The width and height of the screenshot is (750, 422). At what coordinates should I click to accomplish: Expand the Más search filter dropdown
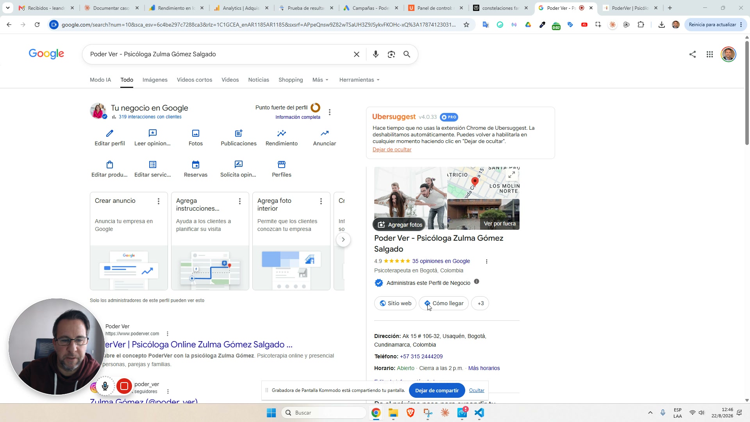[320, 80]
